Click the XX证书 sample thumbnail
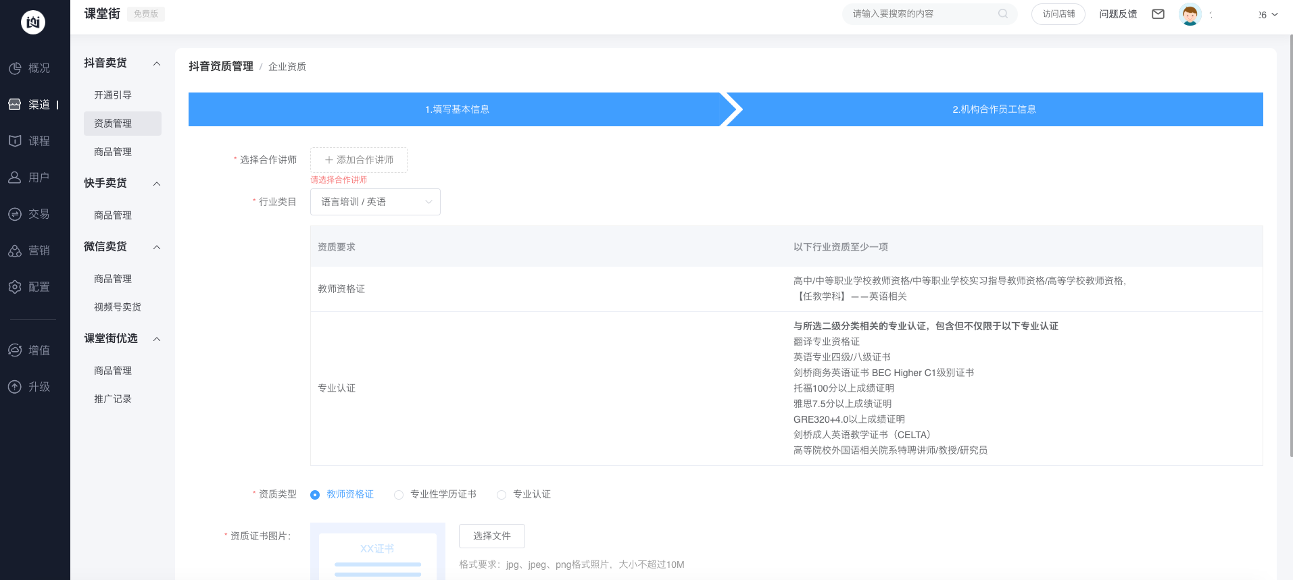 pyautogui.click(x=378, y=552)
